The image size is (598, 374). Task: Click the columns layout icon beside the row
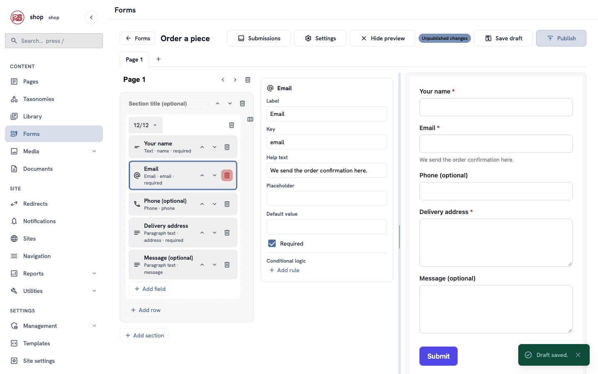pyautogui.click(x=250, y=119)
